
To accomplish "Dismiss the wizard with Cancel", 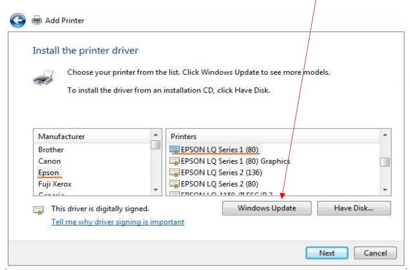I will [376, 253].
